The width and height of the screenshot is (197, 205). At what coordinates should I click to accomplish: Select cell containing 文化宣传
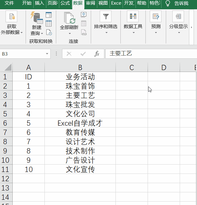point(80,169)
